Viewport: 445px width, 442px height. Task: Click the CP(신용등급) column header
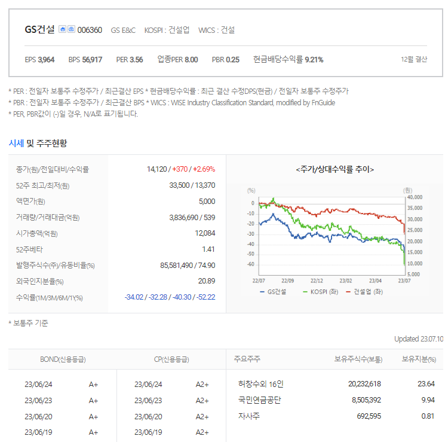pos(171,359)
